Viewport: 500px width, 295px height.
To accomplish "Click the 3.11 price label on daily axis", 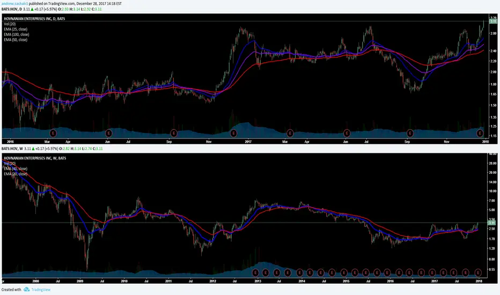I will (493, 21).
